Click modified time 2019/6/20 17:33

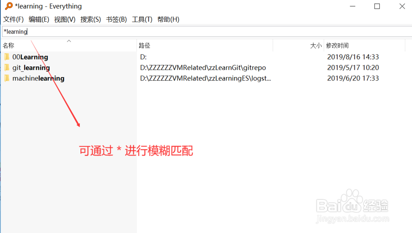click(353, 78)
